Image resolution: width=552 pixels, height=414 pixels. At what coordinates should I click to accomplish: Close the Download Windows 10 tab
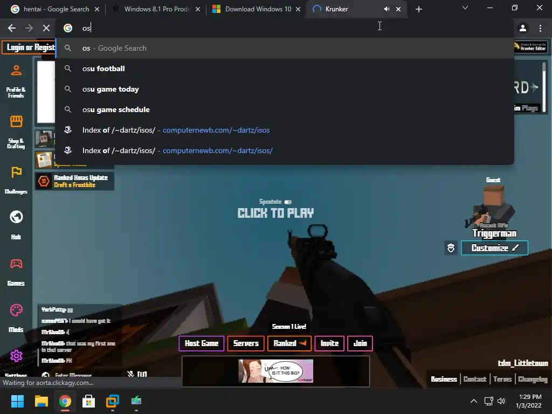pos(298,9)
